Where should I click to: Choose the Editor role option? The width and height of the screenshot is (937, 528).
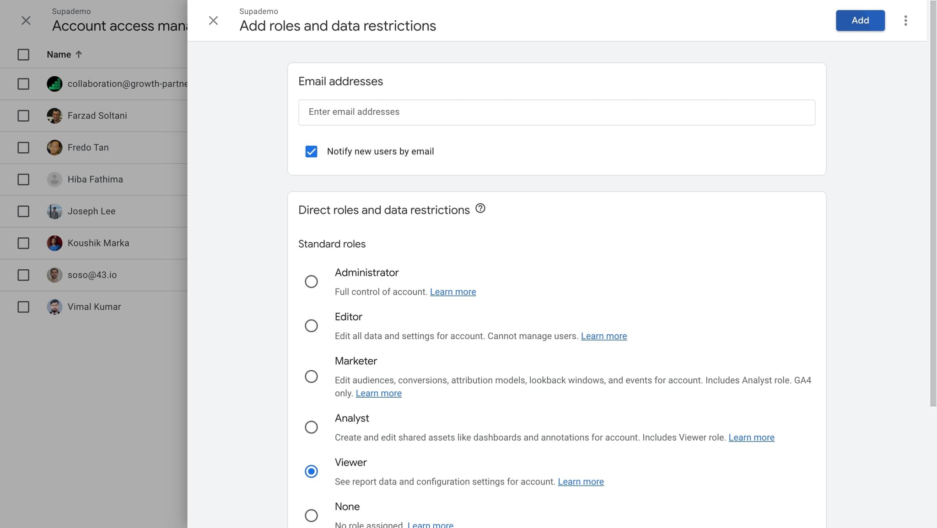tap(311, 326)
